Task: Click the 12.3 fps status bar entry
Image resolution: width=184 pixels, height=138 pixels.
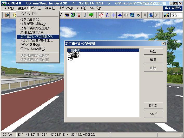Action: click(9, 135)
